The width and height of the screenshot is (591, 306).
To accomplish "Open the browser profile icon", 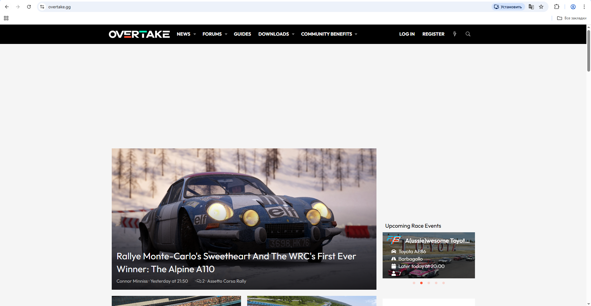I will click(x=573, y=7).
